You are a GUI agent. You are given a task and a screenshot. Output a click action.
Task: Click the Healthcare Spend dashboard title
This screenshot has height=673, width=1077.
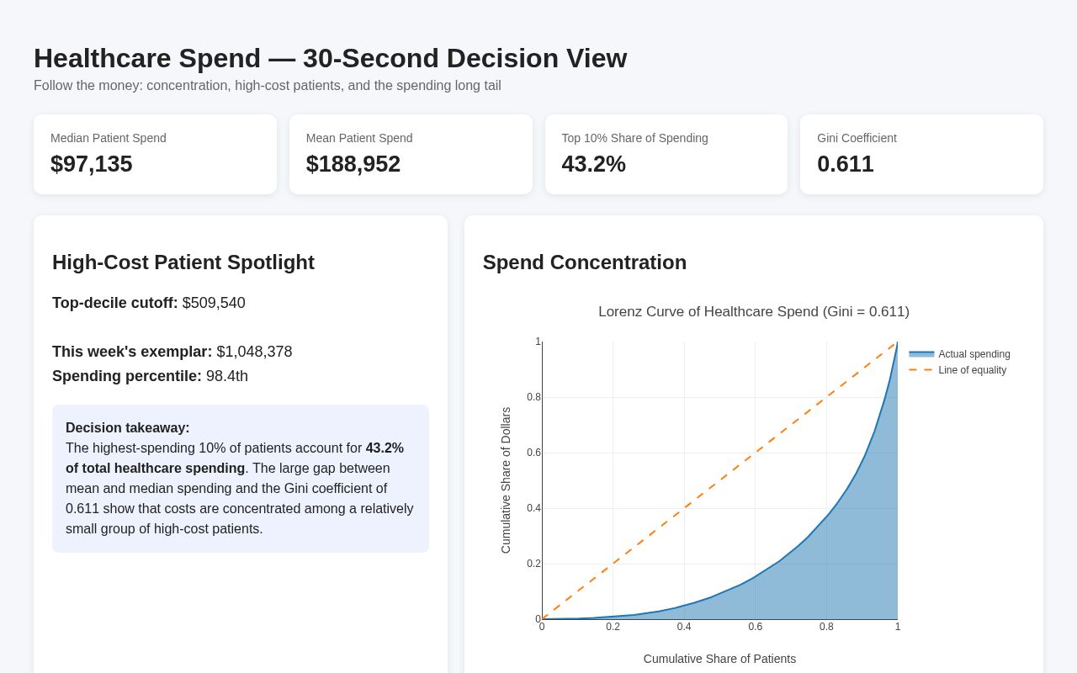[x=330, y=58]
